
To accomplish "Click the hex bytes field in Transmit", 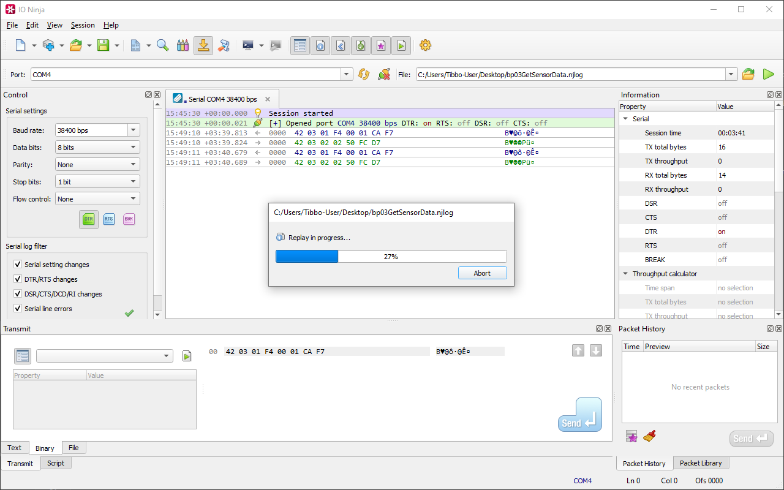I will pyautogui.click(x=327, y=352).
